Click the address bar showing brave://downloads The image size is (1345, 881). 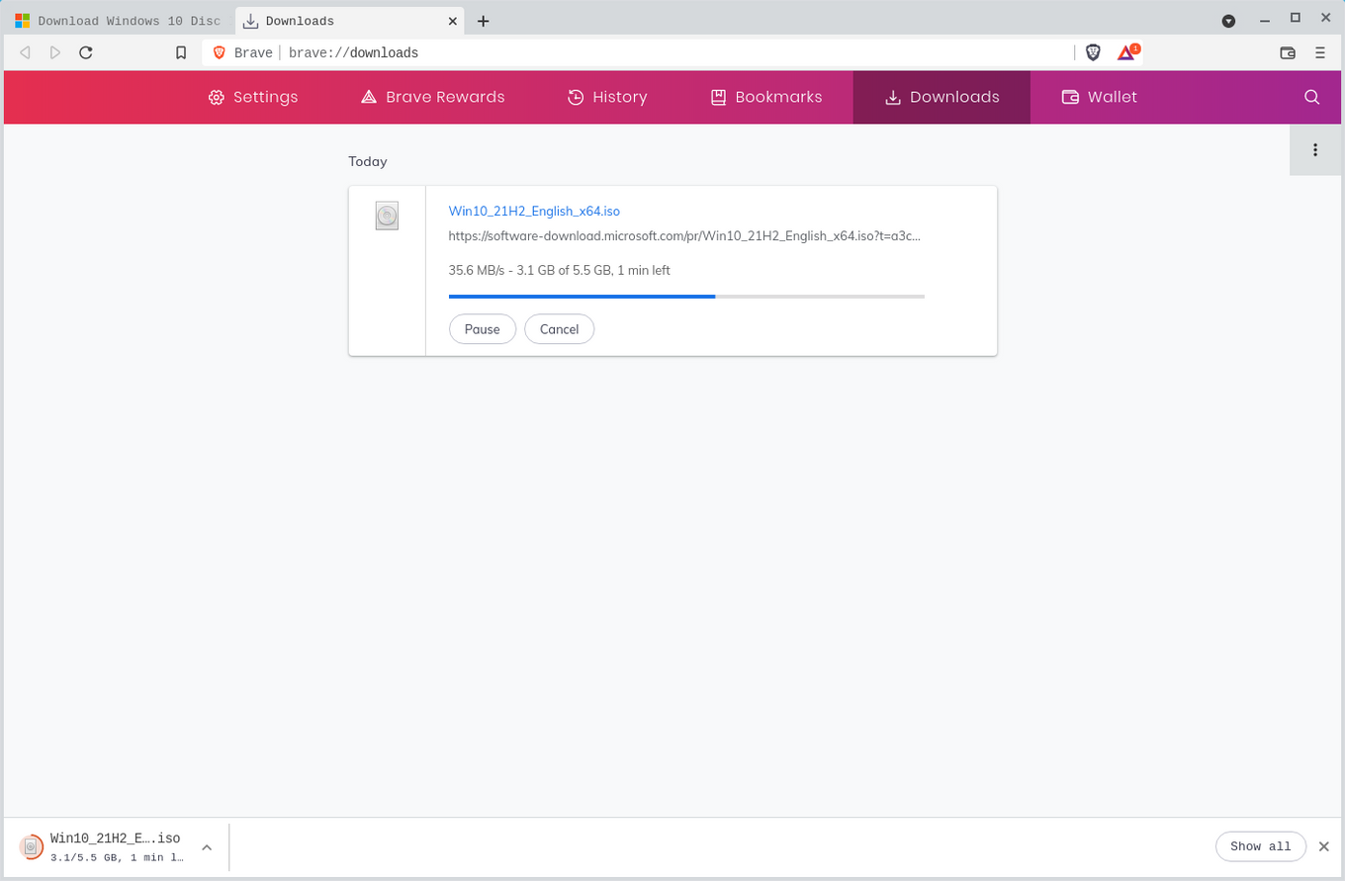633,52
